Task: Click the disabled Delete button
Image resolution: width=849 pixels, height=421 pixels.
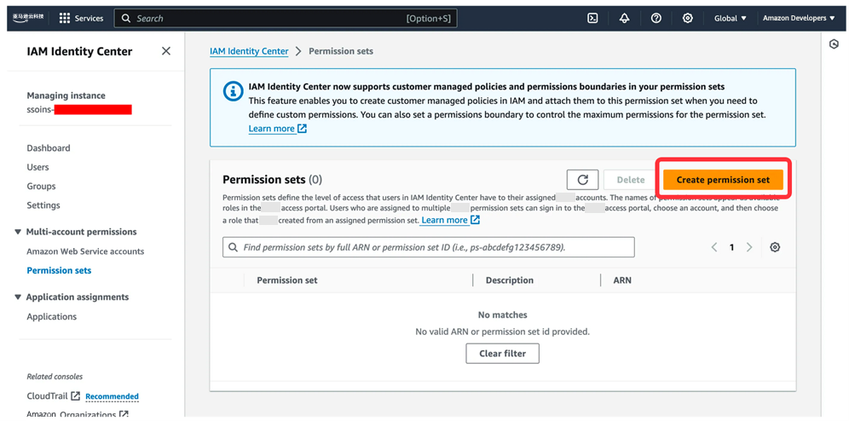Action: pos(631,180)
